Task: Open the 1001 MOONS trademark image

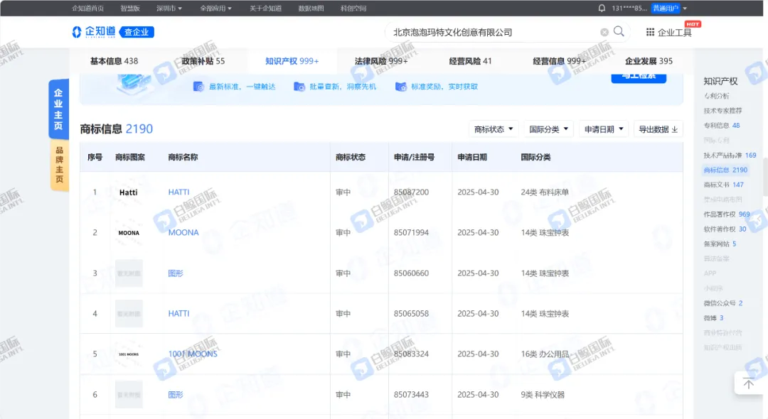Action: point(128,354)
